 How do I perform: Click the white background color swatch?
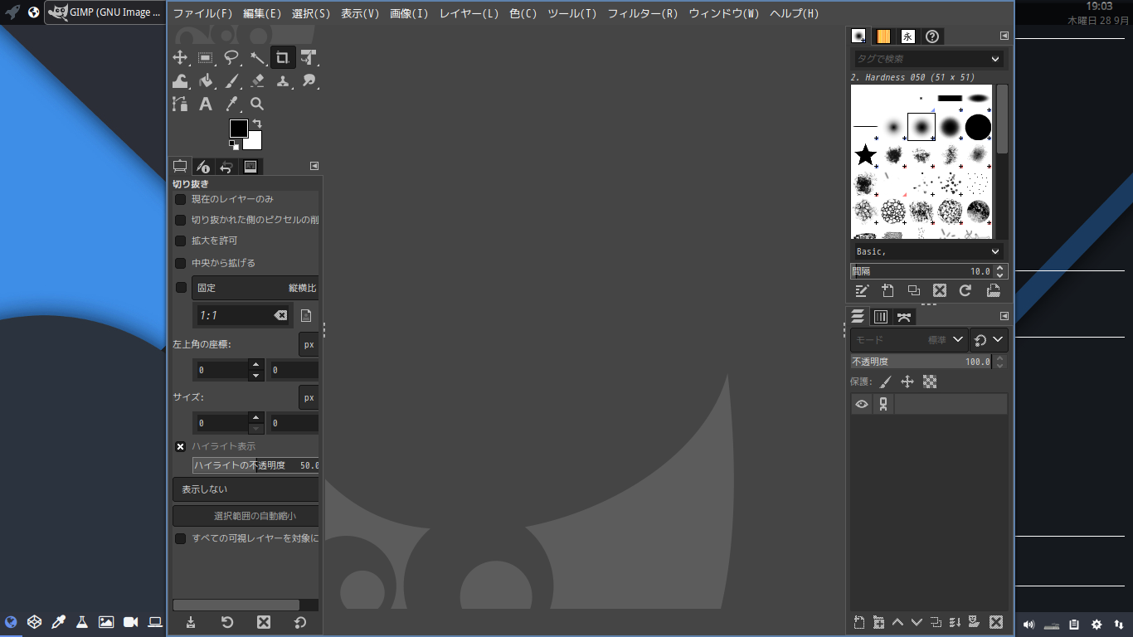tap(255, 143)
